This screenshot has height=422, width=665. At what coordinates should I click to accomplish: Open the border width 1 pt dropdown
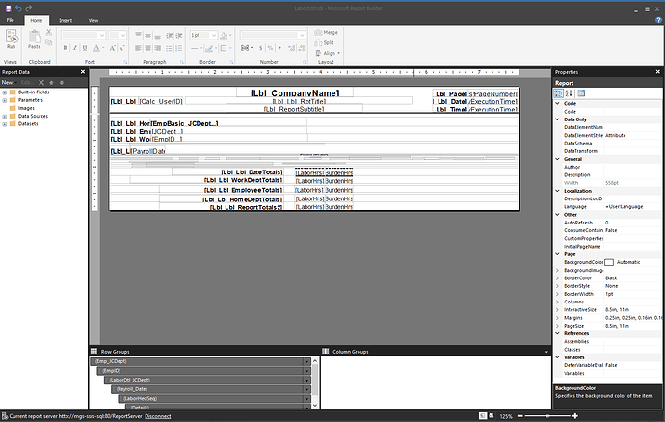pos(214,36)
